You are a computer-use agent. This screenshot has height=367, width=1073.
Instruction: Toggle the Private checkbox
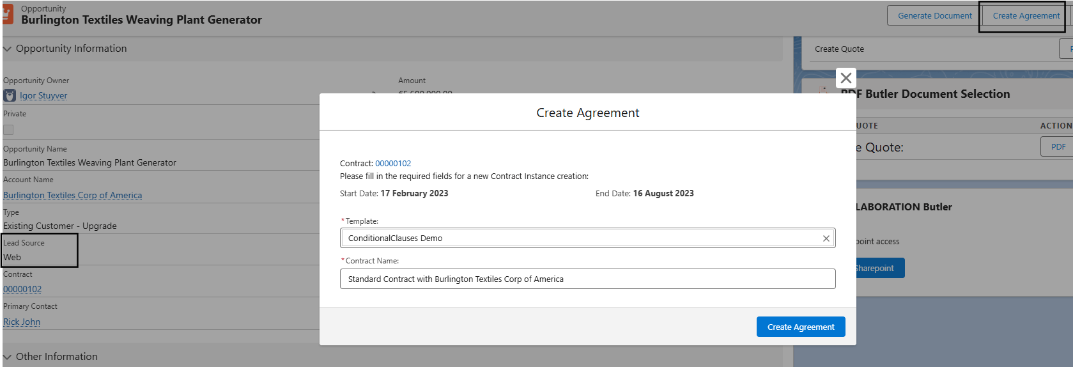[8, 130]
